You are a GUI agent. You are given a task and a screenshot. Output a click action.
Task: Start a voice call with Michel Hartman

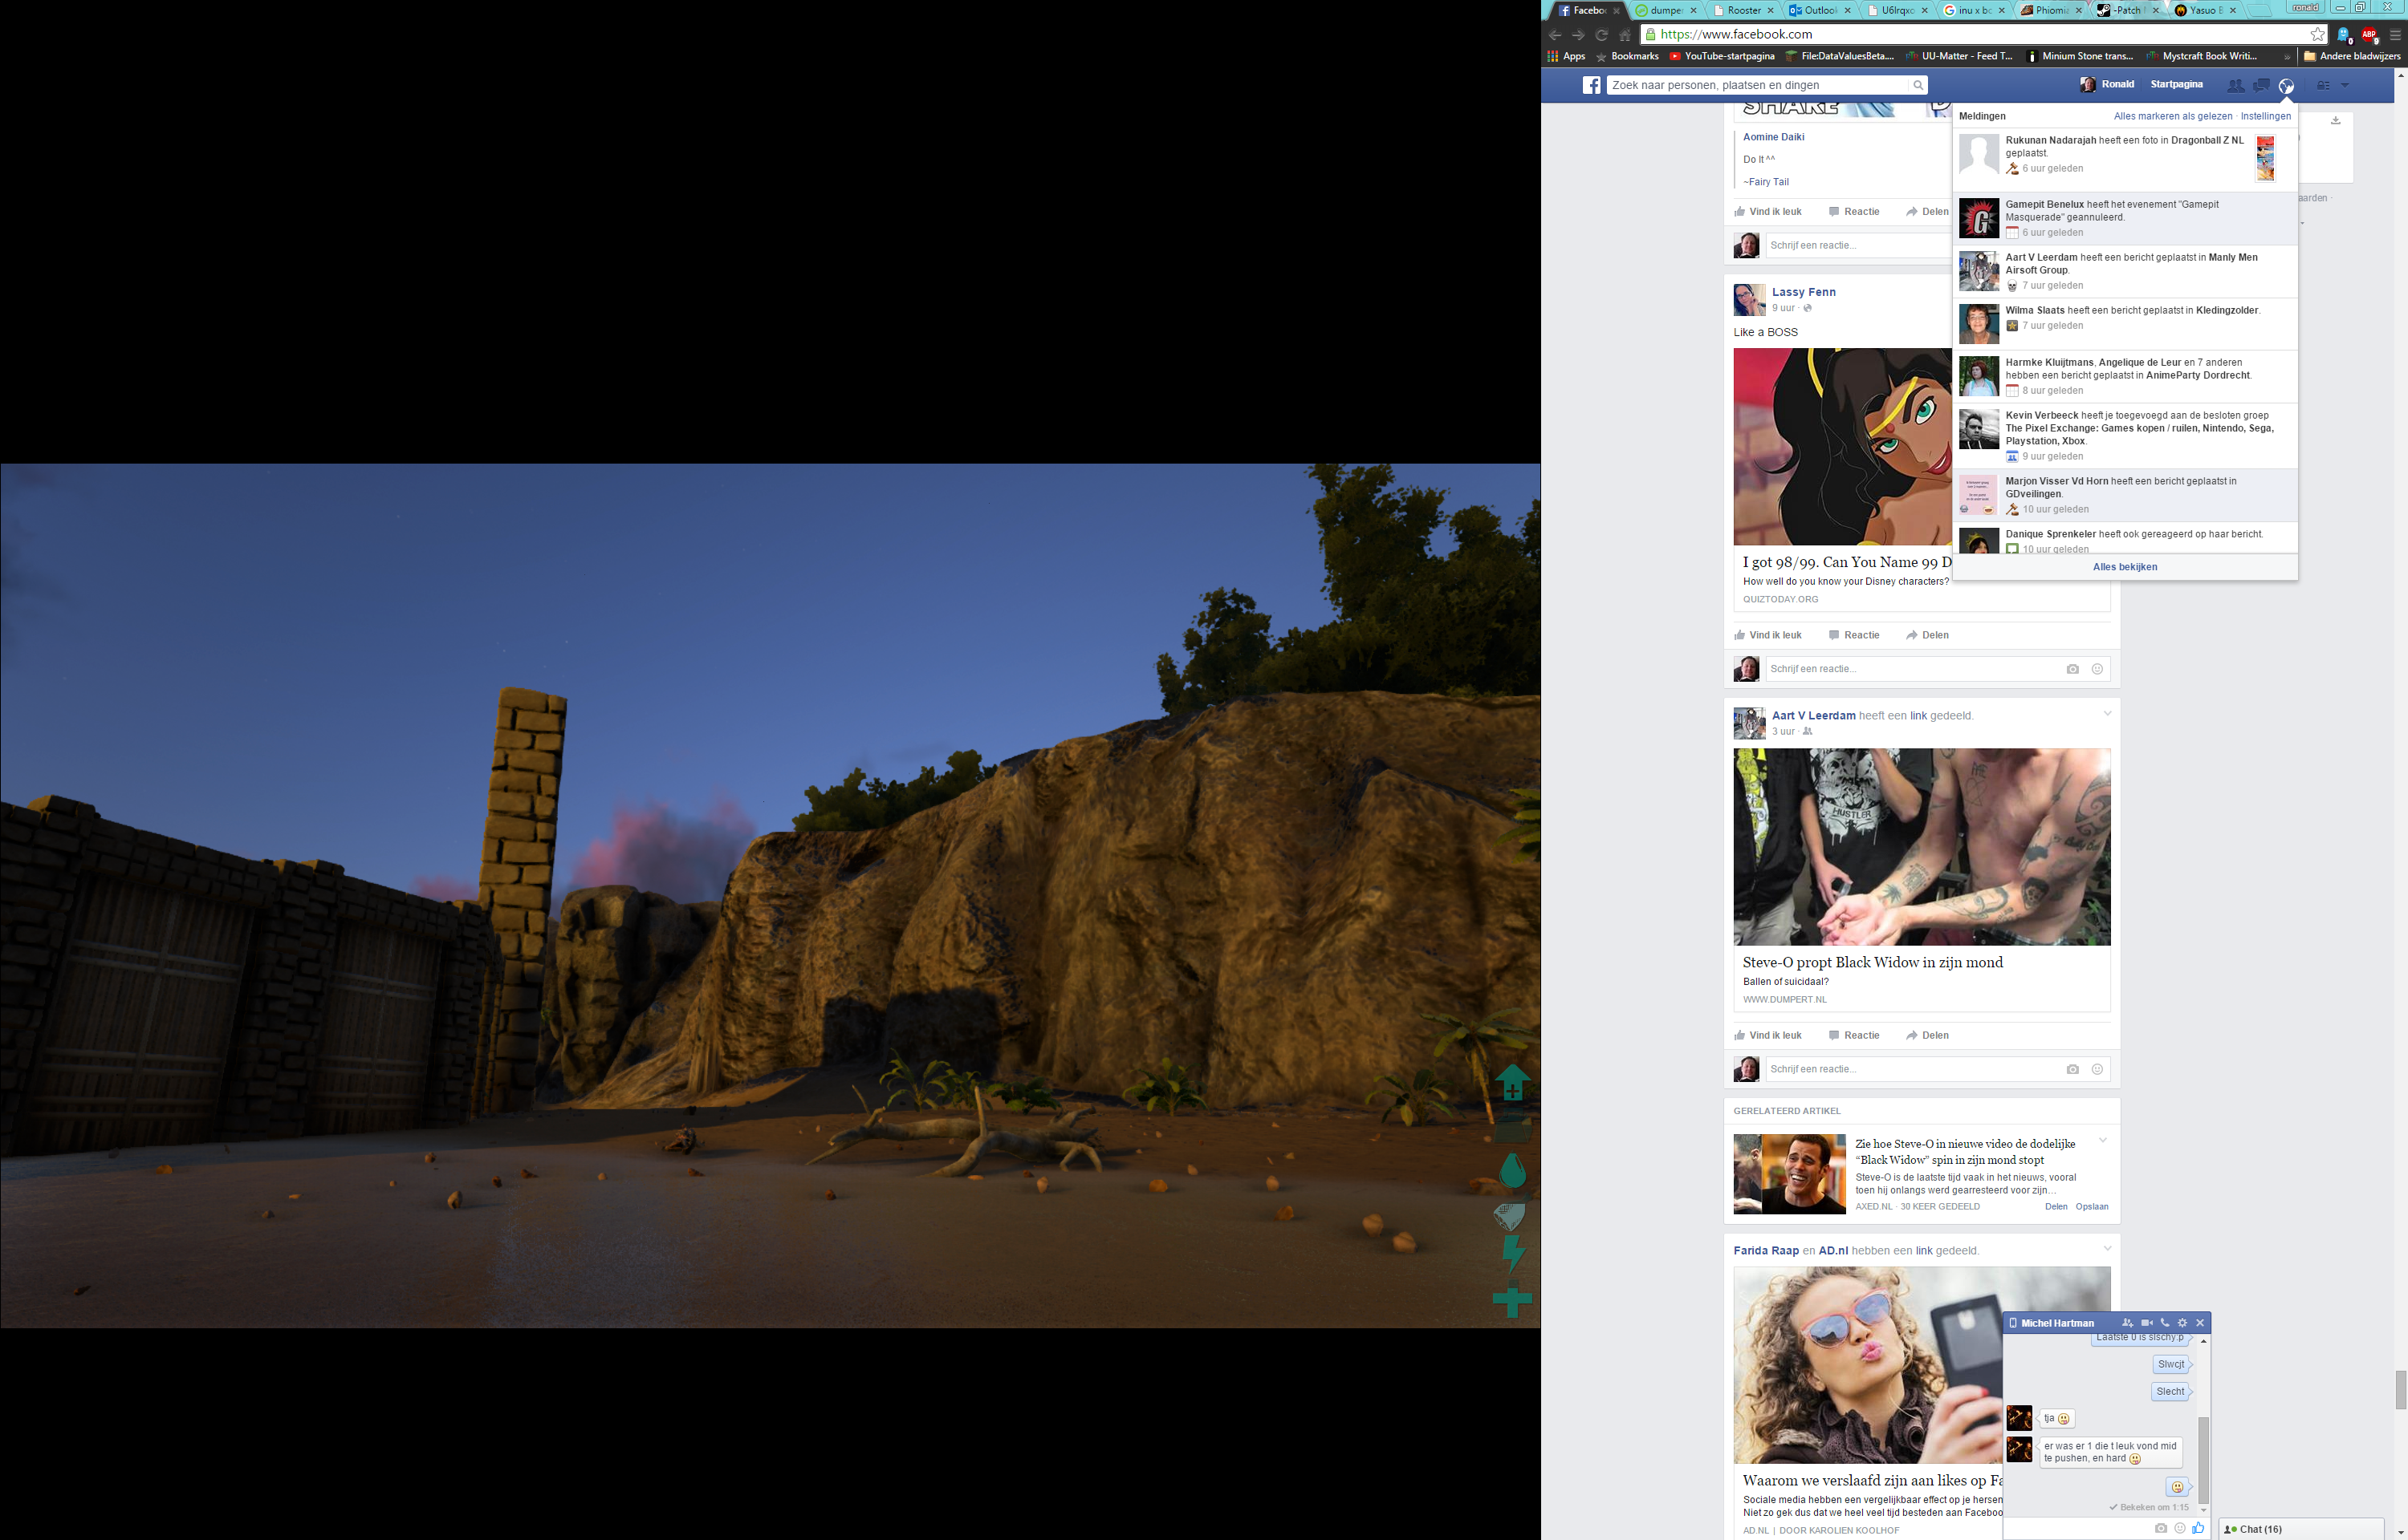(x=2165, y=1323)
